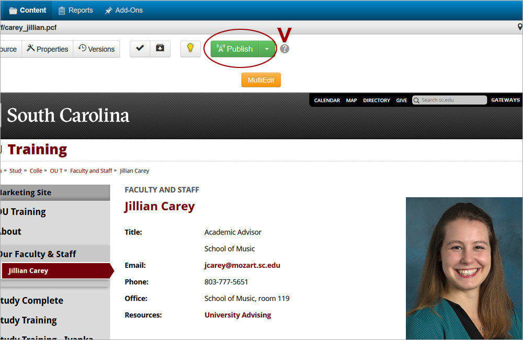Open the Content menu
523x340 pixels.
coord(27,10)
